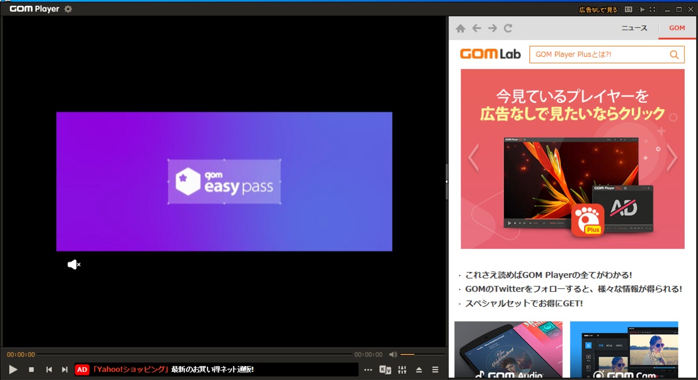Open the GOM Player Plus ad banner
This screenshot has height=380, width=698.
click(x=572, y=159)
